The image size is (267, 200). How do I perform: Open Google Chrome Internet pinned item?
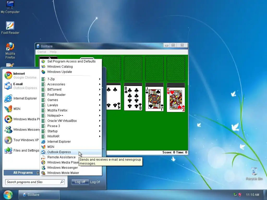pyautogui.click(x=21, y=76)
